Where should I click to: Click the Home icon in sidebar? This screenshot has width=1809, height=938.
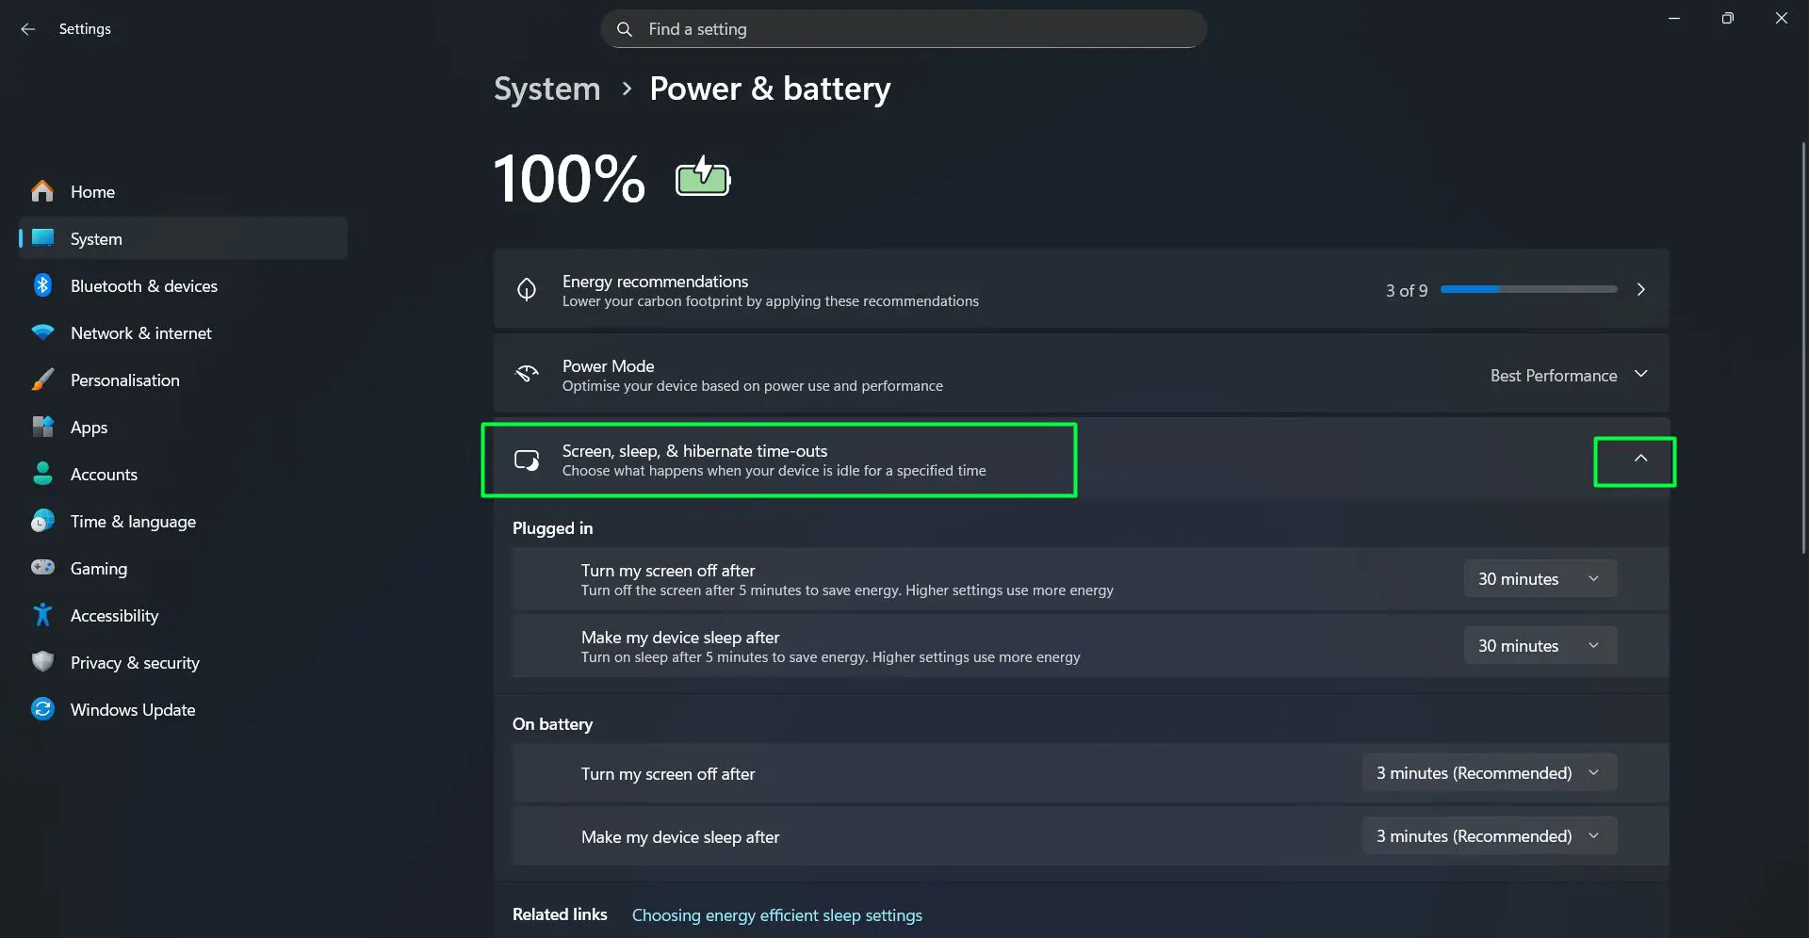click(x=42, y=192)
